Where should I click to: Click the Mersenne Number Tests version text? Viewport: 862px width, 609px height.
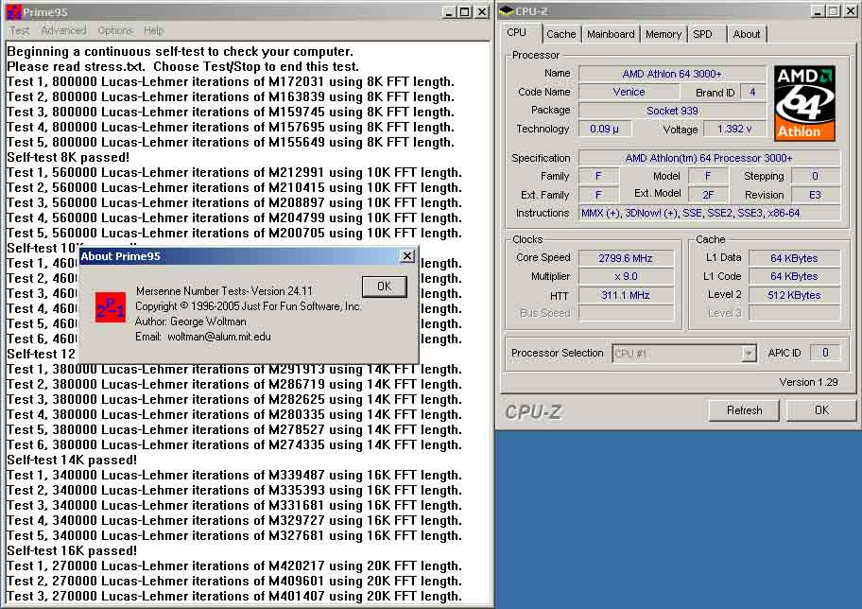click(224, 291)
